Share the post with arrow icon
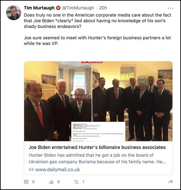Image resolution: width=181 pixels, height=190 pixels. [x=171, y=182]
